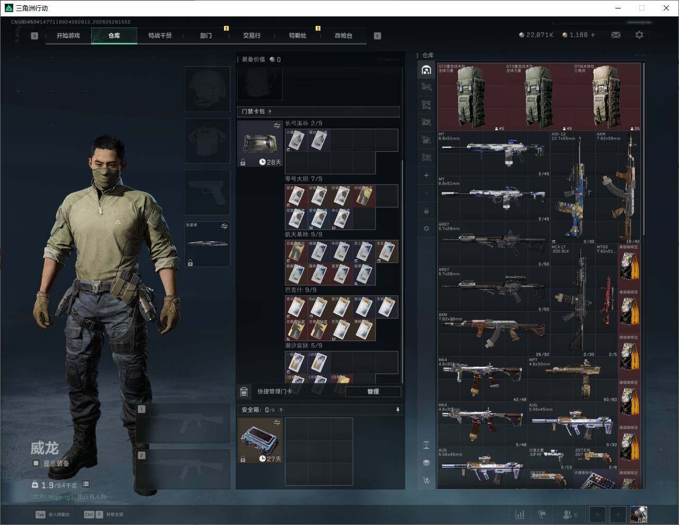Open the settings gear in top bar
Viewport: 679px width, 525px height.
[639, 35]
